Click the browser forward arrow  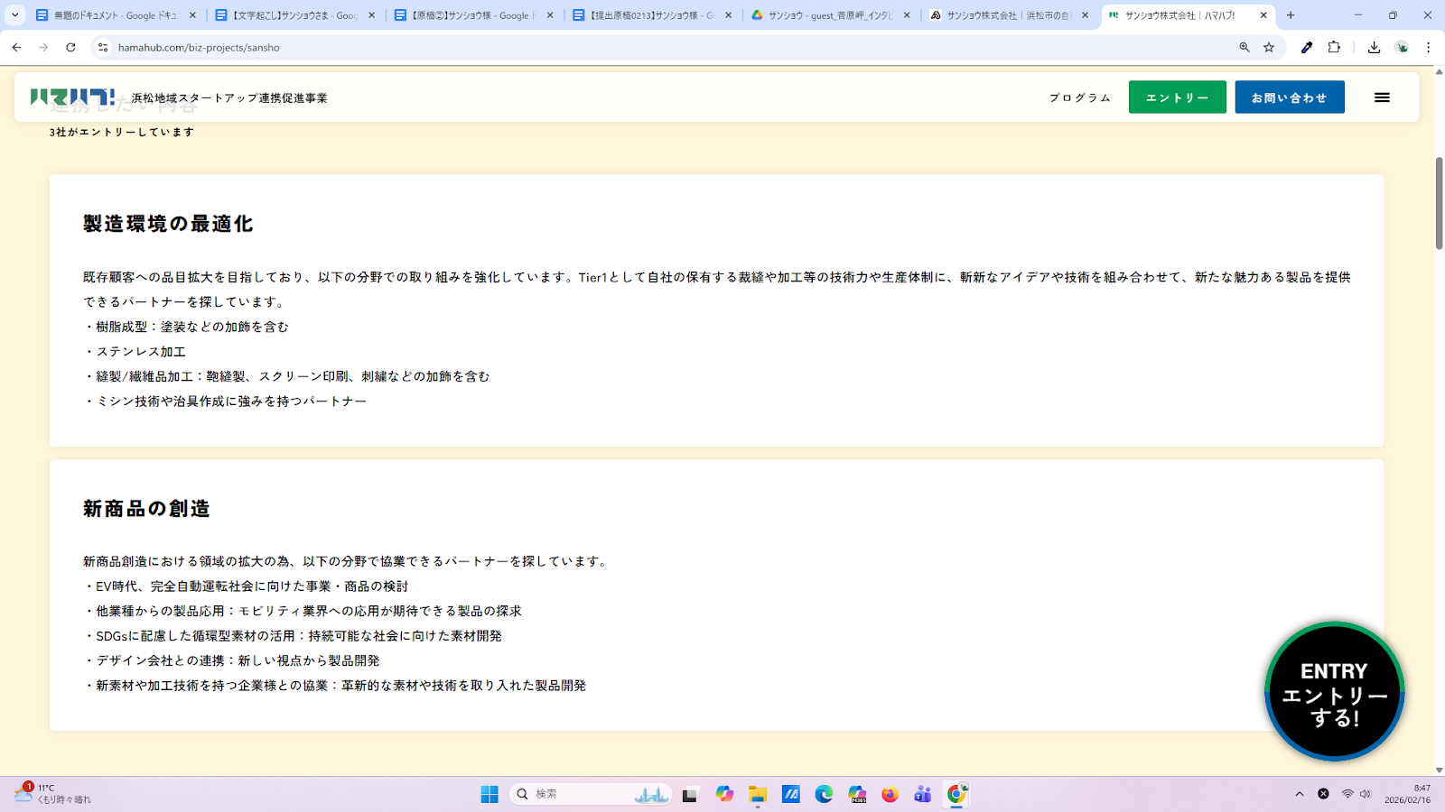coord(43,47)
